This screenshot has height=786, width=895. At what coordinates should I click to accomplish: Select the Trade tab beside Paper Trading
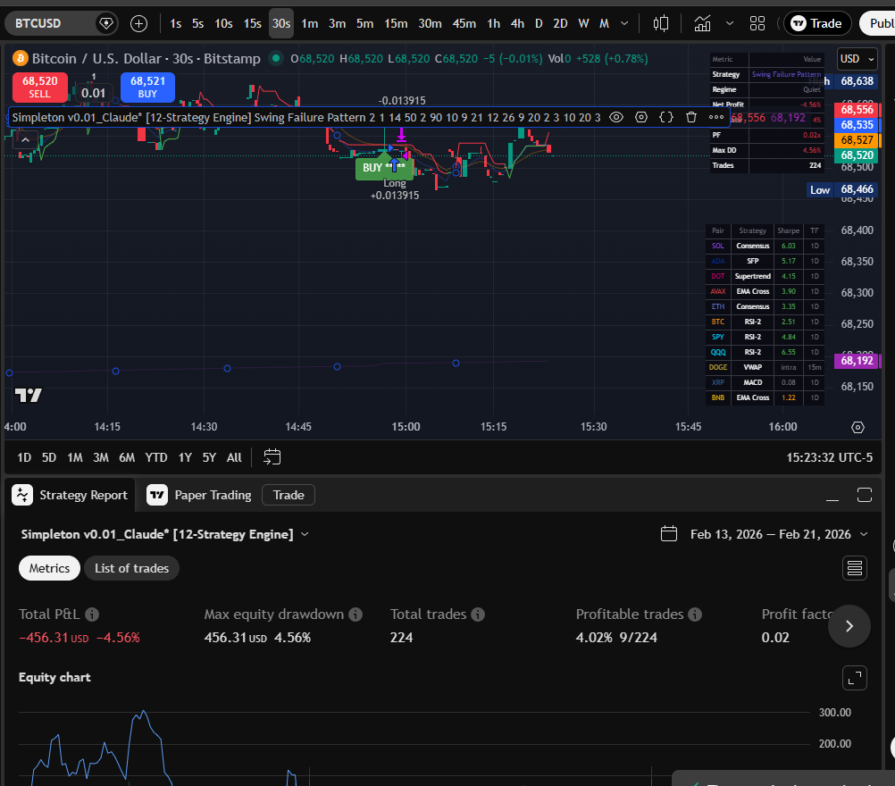click(x=288, y=494)
